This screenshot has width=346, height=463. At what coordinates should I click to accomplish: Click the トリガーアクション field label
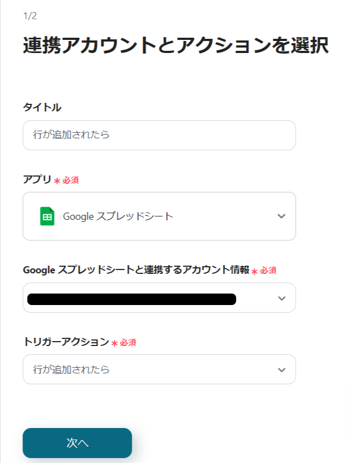(66, 342)
